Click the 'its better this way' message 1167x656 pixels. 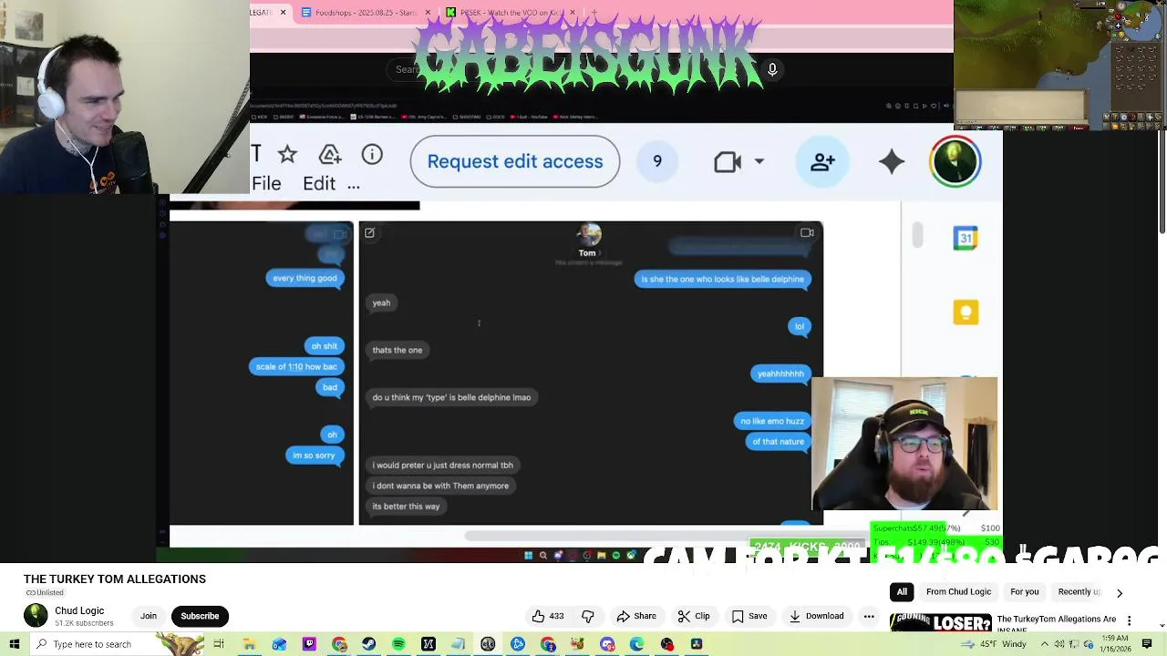(x=406, y=507)
